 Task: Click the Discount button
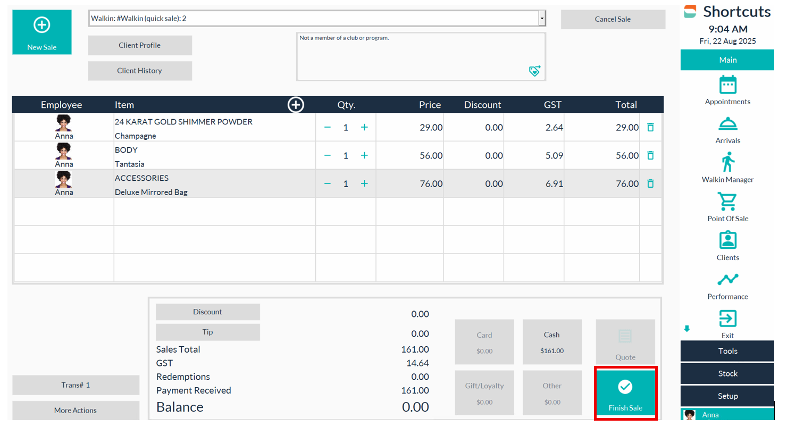click(x=207, y=312)
